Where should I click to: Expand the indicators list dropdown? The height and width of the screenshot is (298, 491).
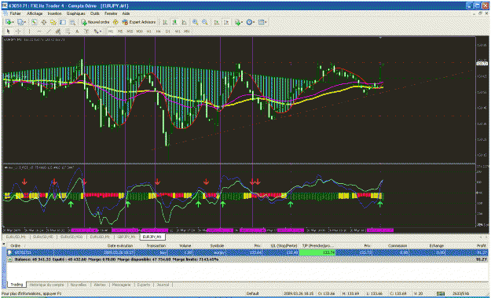(x=240, y=22)
